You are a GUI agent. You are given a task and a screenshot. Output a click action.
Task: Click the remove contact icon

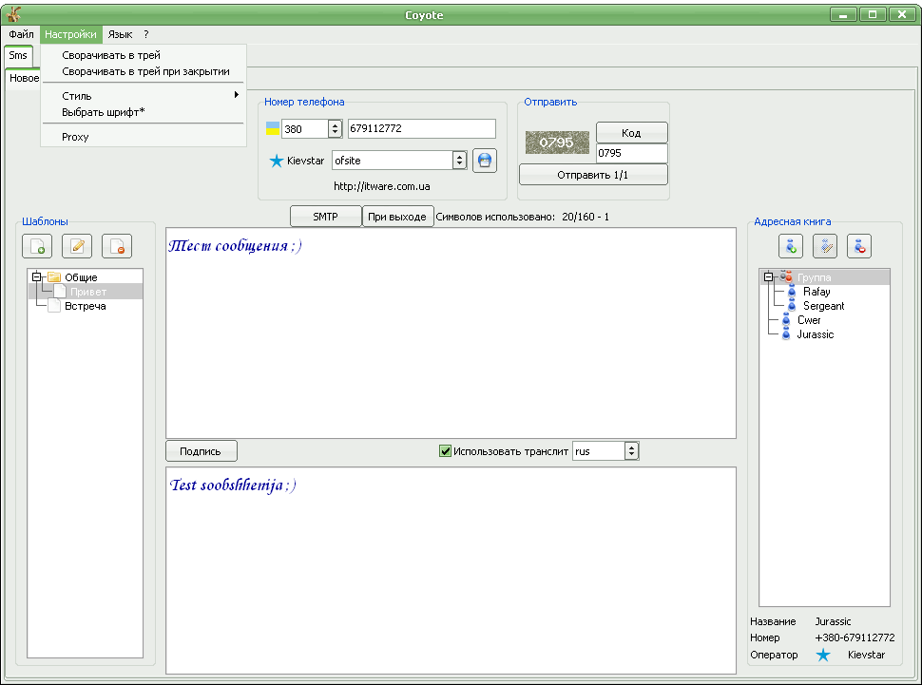click(x=859, y=247)
